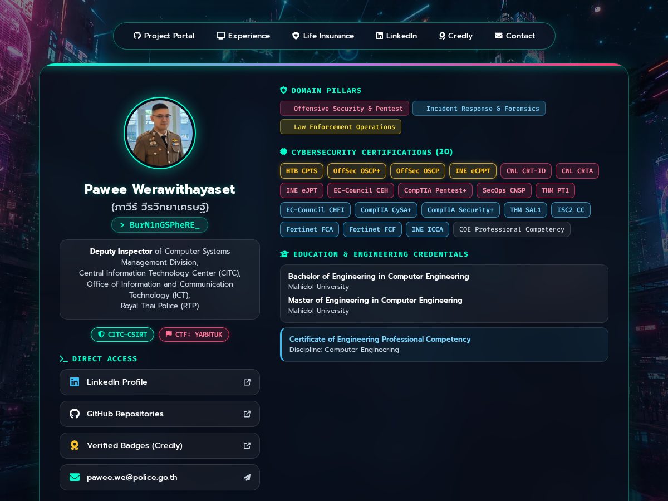The width and height of the screenshot is (668, 501).
Task: Click external-link icon on GitHub Repositories row
Action: click(247, 414)
